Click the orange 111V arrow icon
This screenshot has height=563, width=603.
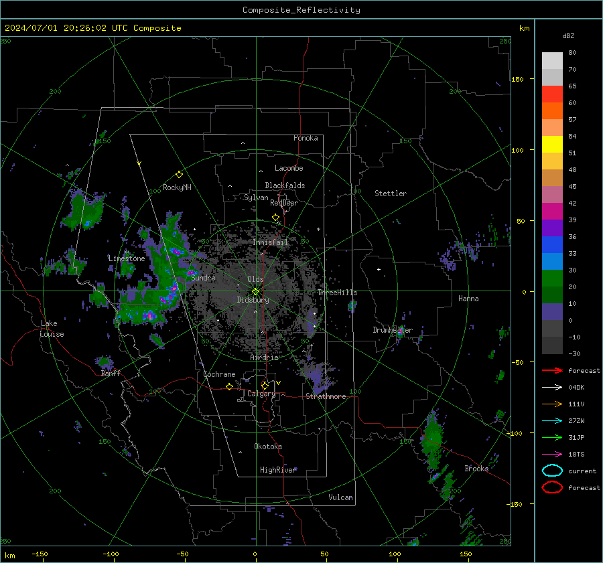[552, 404]
